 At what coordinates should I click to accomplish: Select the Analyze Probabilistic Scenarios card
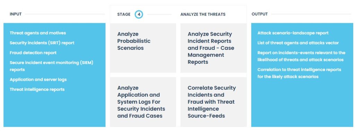(x=143, y=48)
